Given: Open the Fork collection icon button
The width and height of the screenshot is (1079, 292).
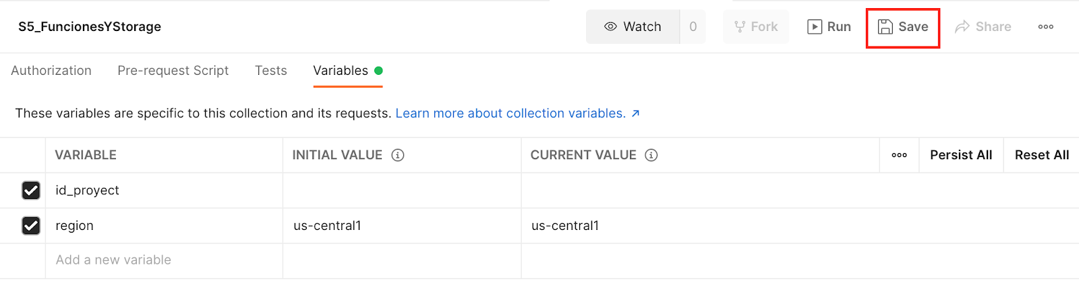Looking at the screenshot, I should [x=740, y=26].
